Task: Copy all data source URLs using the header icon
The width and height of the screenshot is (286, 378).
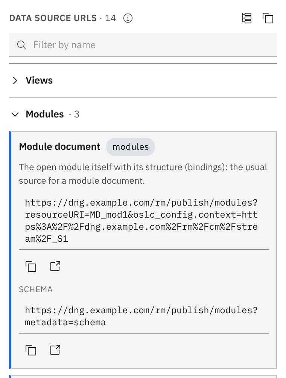Action: tap(268, 18)
